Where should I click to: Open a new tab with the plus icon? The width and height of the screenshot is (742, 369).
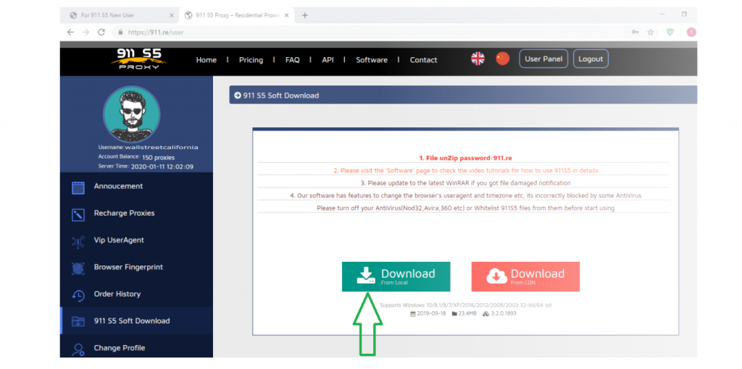click(305, 15)
